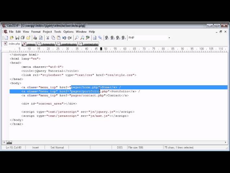Click the ConTEXT logo beside File menu
The width and height of the screenshot is (230, 173).
(x=6, y=32)
